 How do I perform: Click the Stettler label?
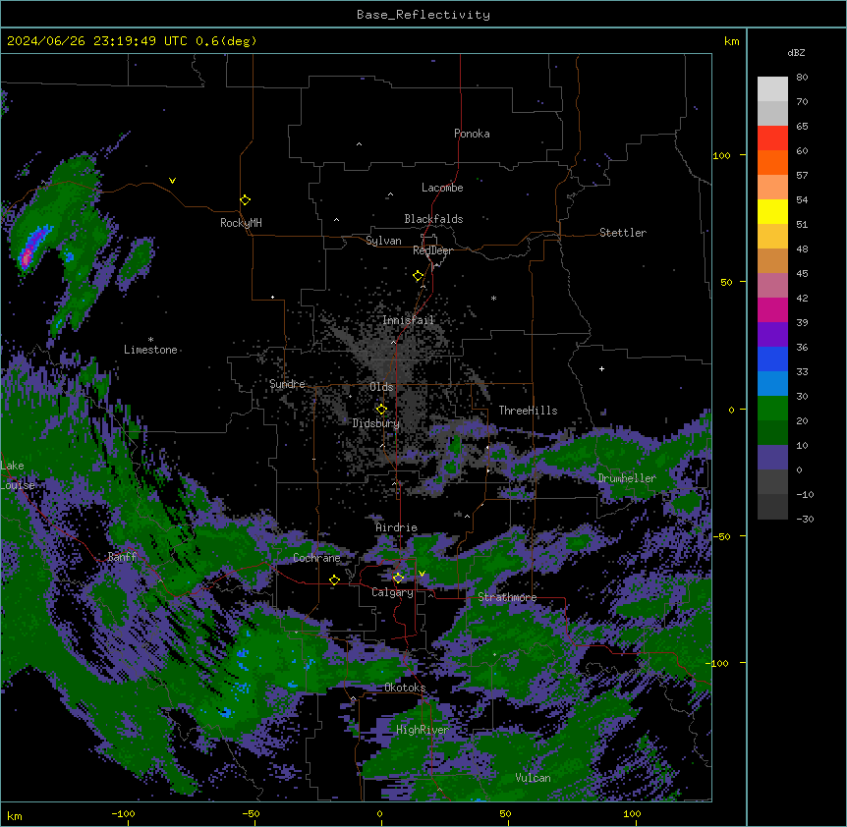[x=622, y=233]
